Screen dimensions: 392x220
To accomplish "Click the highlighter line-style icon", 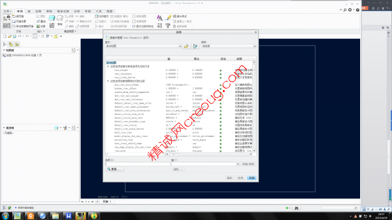I will [x=168, y=21].
